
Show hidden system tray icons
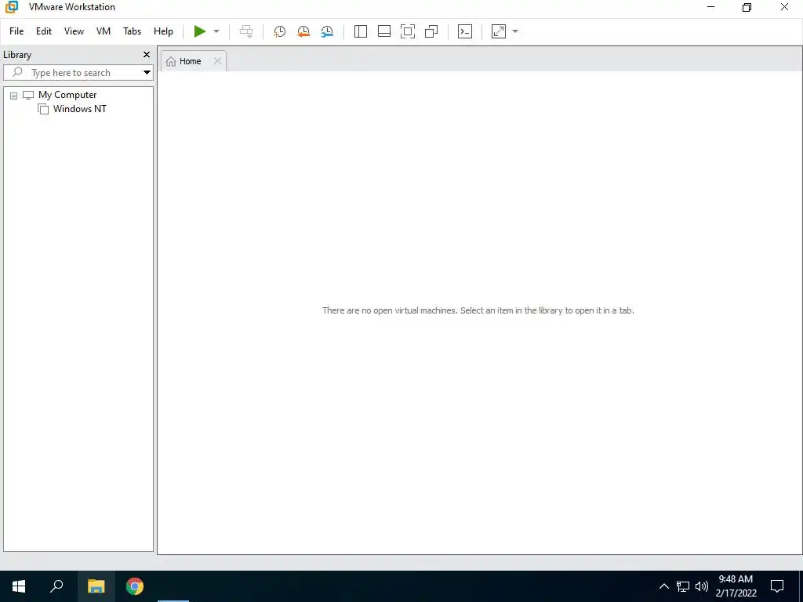663,586
